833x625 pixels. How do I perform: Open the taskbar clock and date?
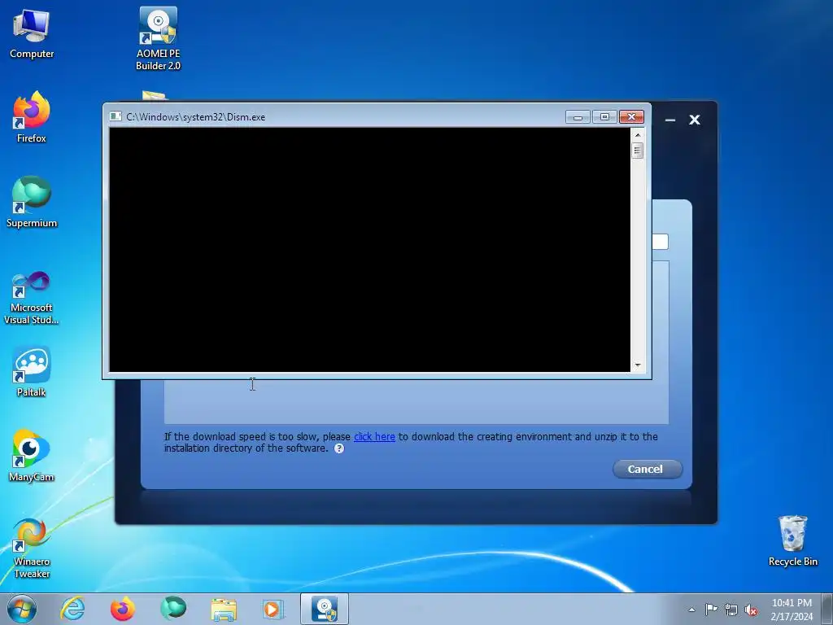792,610
